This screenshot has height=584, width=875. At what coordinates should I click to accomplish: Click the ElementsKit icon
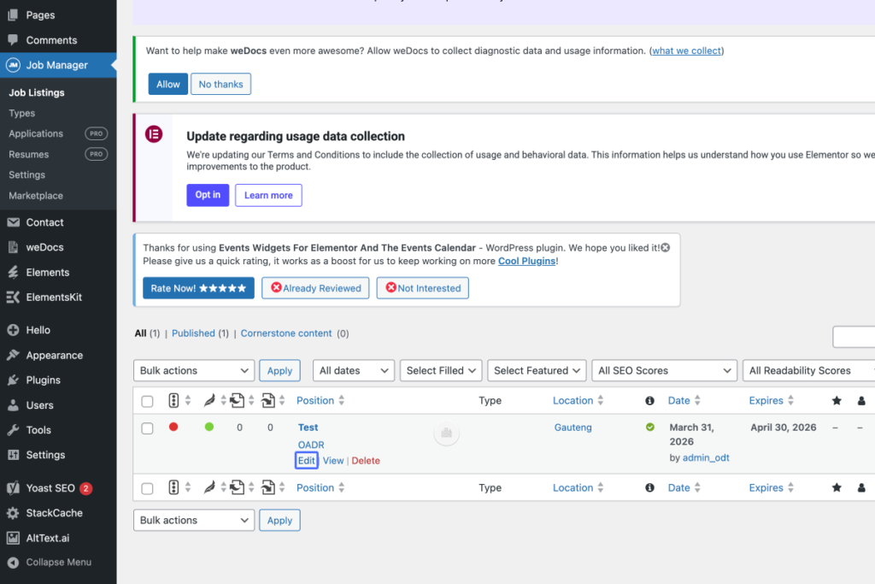point(13,297)
